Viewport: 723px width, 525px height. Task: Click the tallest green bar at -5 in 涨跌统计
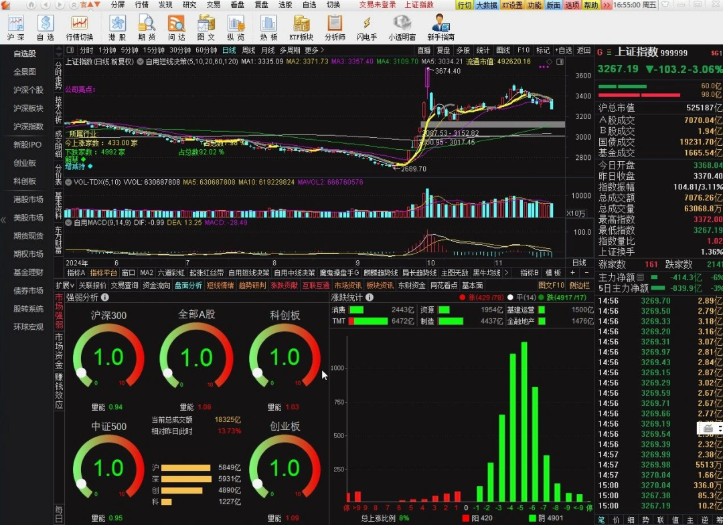point(524,422)
